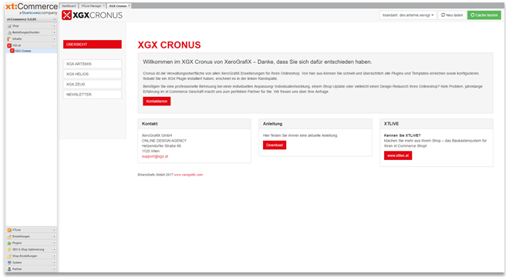Open the XGX HELIOS menu item
The height and width of the screenshot is (277, 506).
click(93, 74)
